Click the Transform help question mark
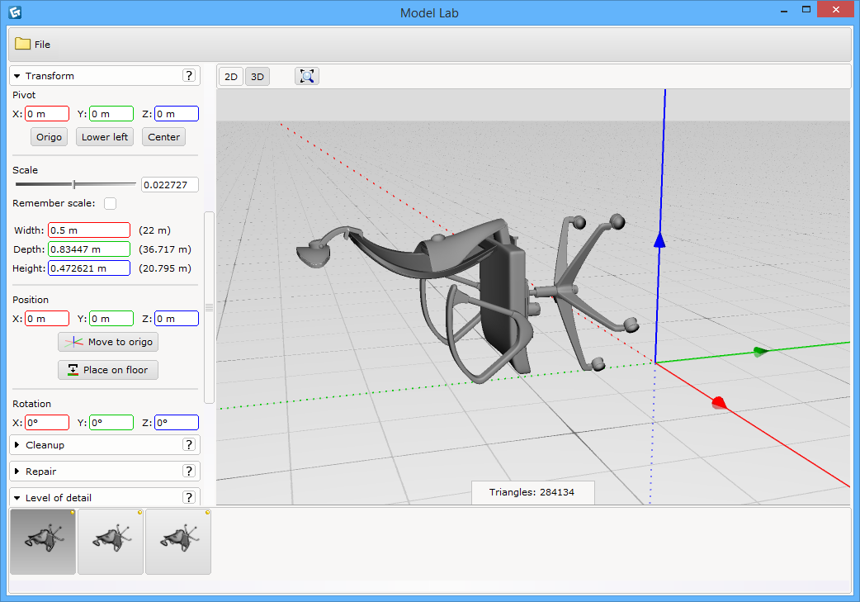 [189, 76]
